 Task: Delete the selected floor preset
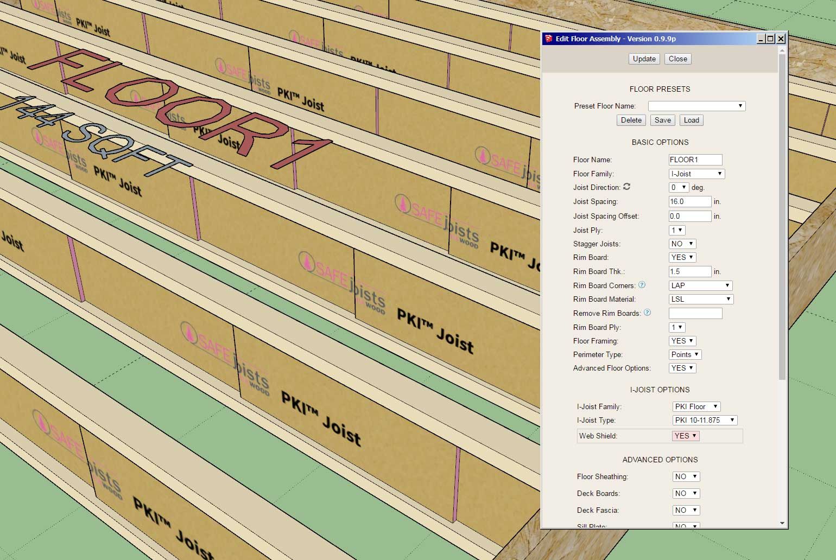pos(631,120)
